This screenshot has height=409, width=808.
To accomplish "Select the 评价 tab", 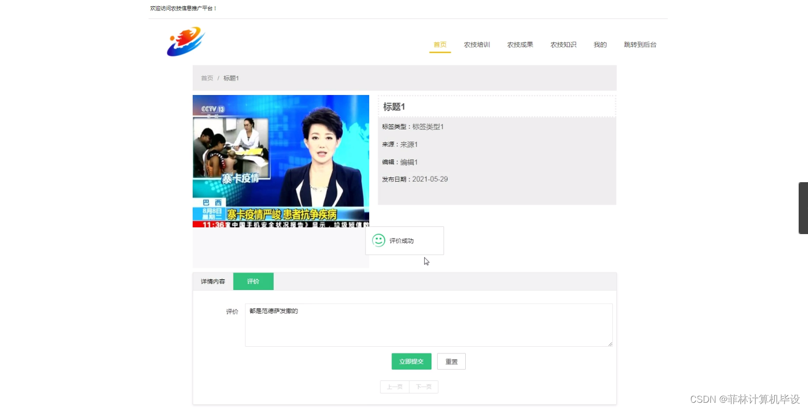I will (253, 281).
